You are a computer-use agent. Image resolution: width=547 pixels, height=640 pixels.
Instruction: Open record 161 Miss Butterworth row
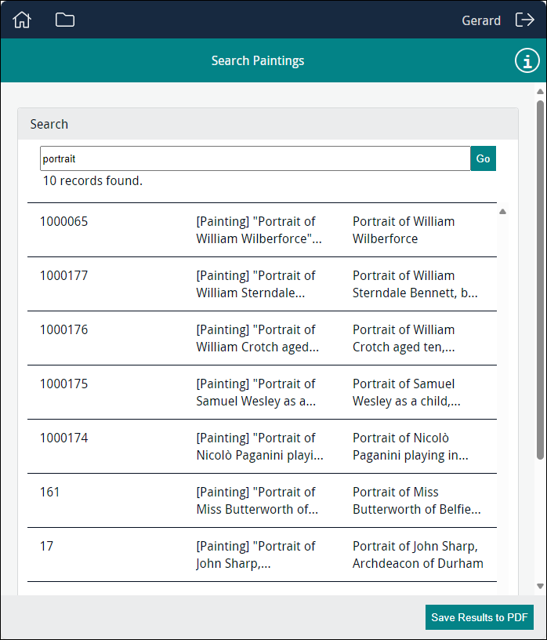(x=261, y=500)
